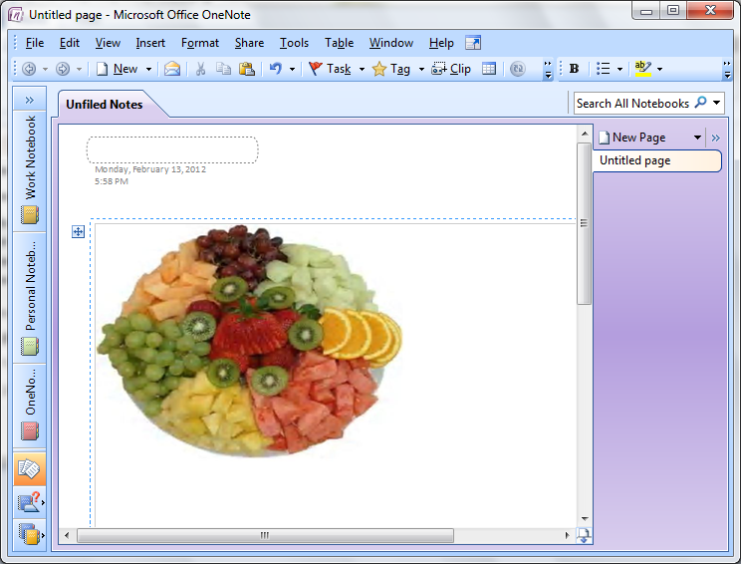Open the Window menu

tap(391, 43)
